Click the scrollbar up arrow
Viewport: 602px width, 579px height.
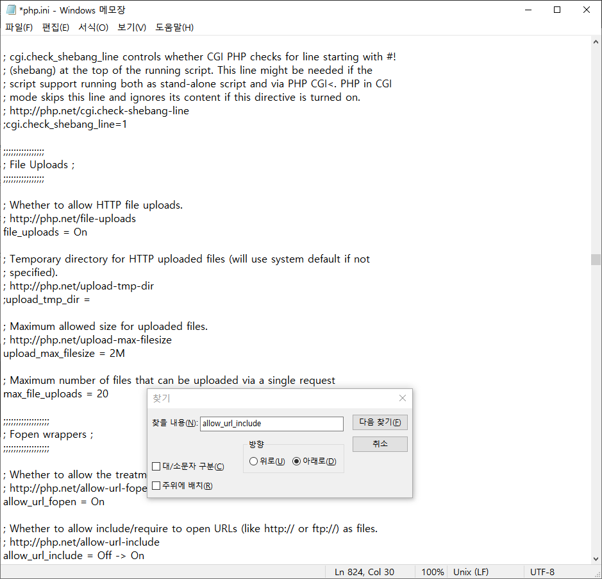[596, 42]
